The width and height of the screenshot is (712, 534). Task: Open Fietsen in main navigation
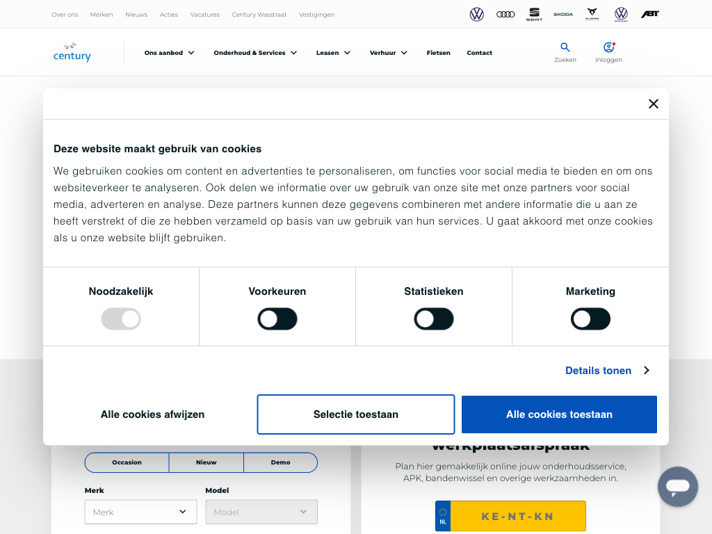(438, 53)
